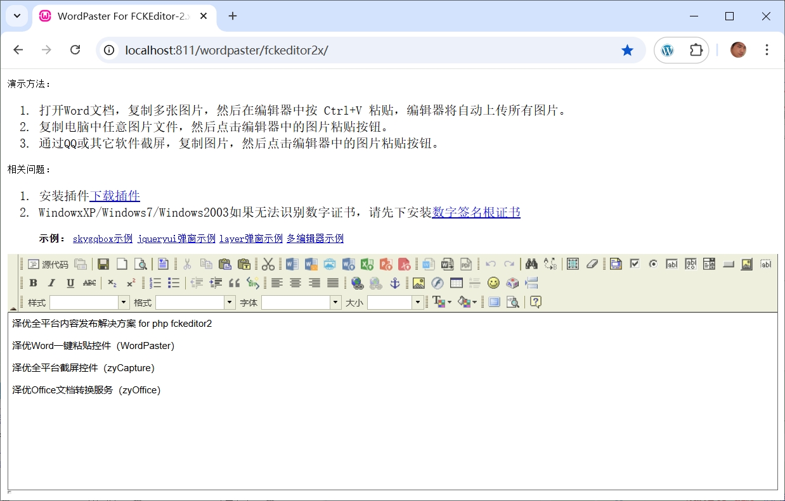Expand the 字体 font dropdown
785x501 pixels.
[335, 303]
